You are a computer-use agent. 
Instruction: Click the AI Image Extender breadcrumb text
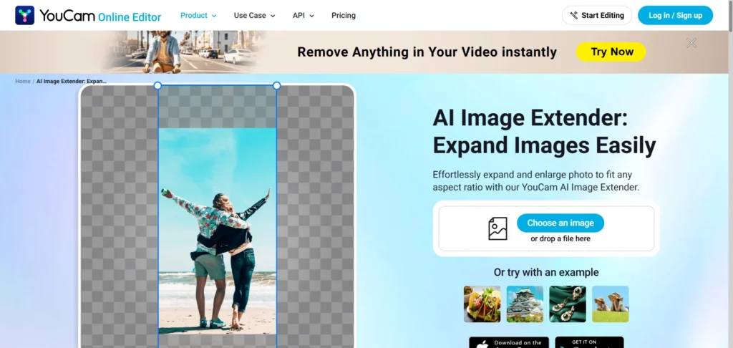coord(72,82)
